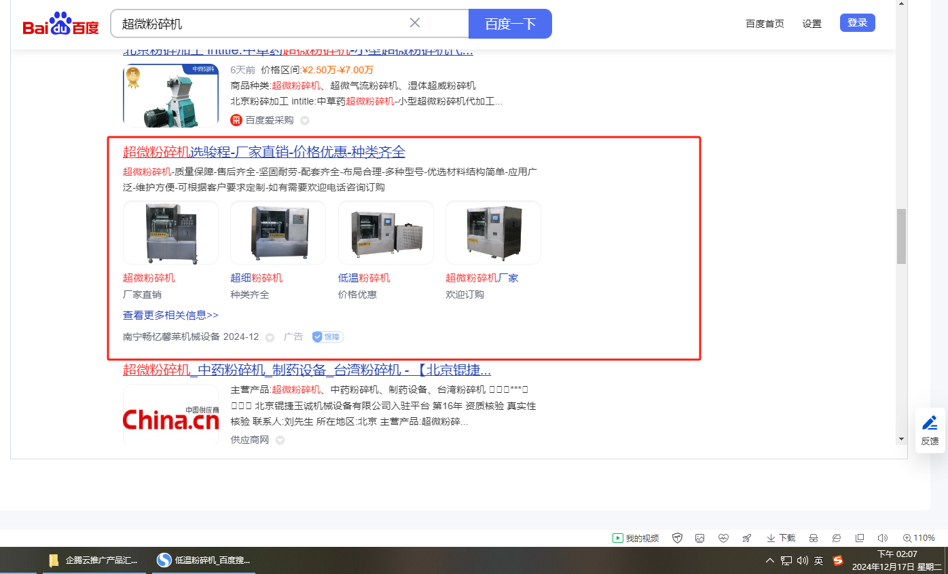Image resolution: width=948 pixels, height=574 pixels.
Task: Click the 百度一下 search button
Action: tap(510, 24)
